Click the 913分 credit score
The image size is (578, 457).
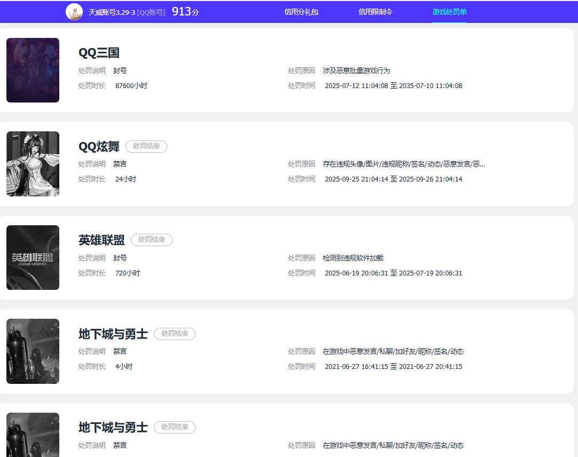click(x=185, y=12)
